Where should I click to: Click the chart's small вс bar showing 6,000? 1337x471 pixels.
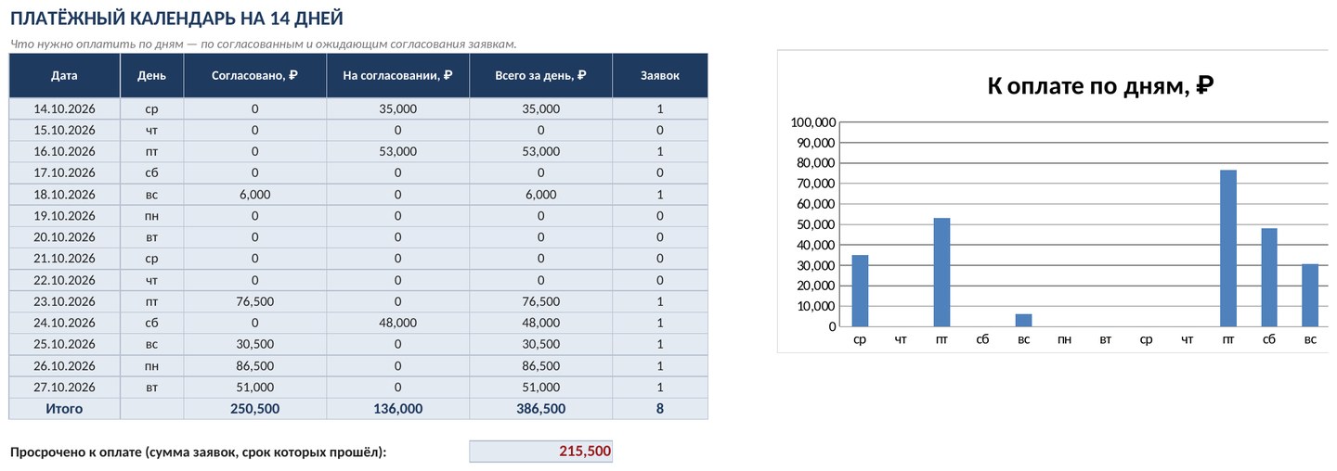click(1023, 320)
